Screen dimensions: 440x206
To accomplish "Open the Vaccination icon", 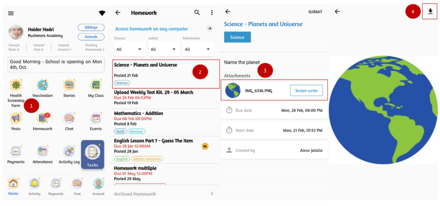I will coord(43,86).
